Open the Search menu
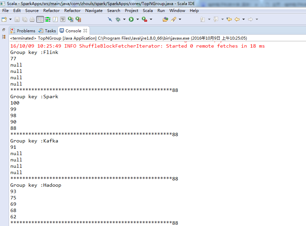The width and height of the screenshot is (306, 226). (114, 11)
